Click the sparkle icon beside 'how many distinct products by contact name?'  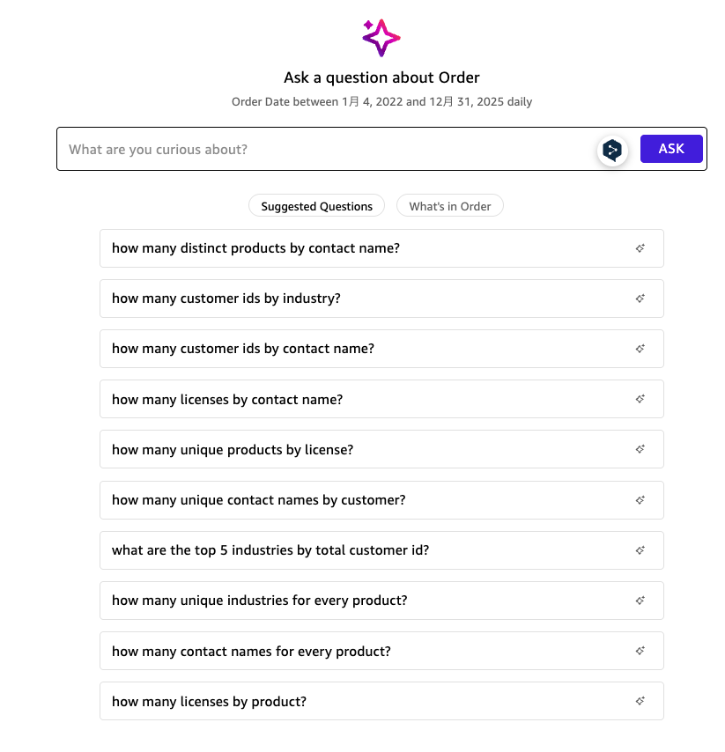pos(640,248)
